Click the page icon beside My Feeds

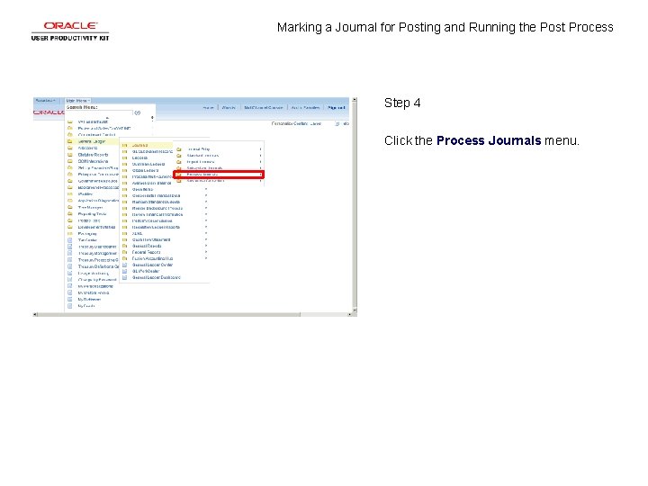(x=70, y=306)
